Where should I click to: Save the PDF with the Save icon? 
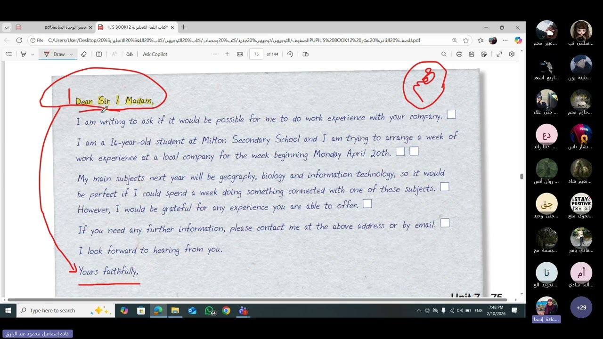[x=472, y=54]
